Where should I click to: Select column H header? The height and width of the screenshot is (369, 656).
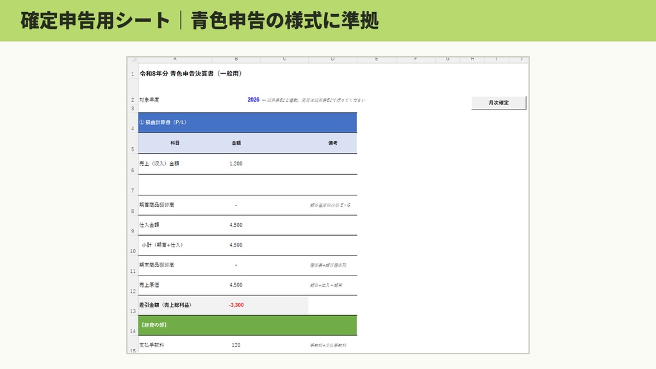point(472,60)
